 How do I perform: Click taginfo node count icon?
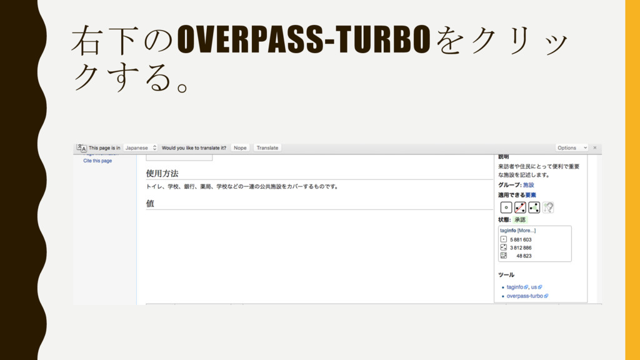click(x=504, y=239)
